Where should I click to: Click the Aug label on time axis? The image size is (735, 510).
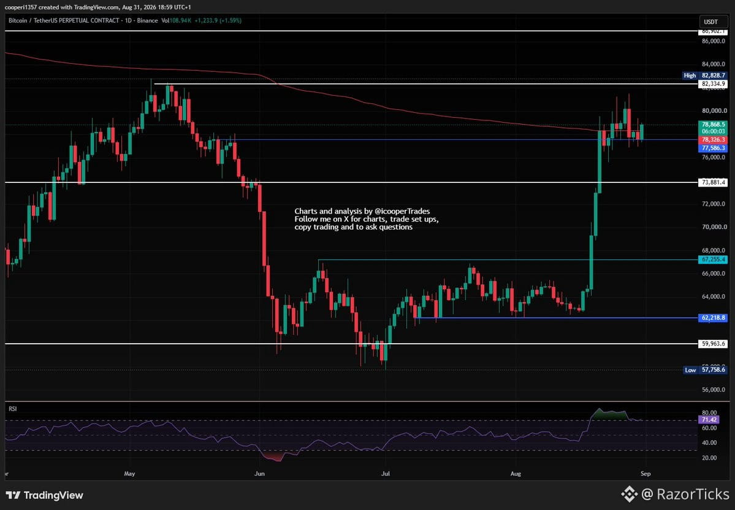coord(515,474)
